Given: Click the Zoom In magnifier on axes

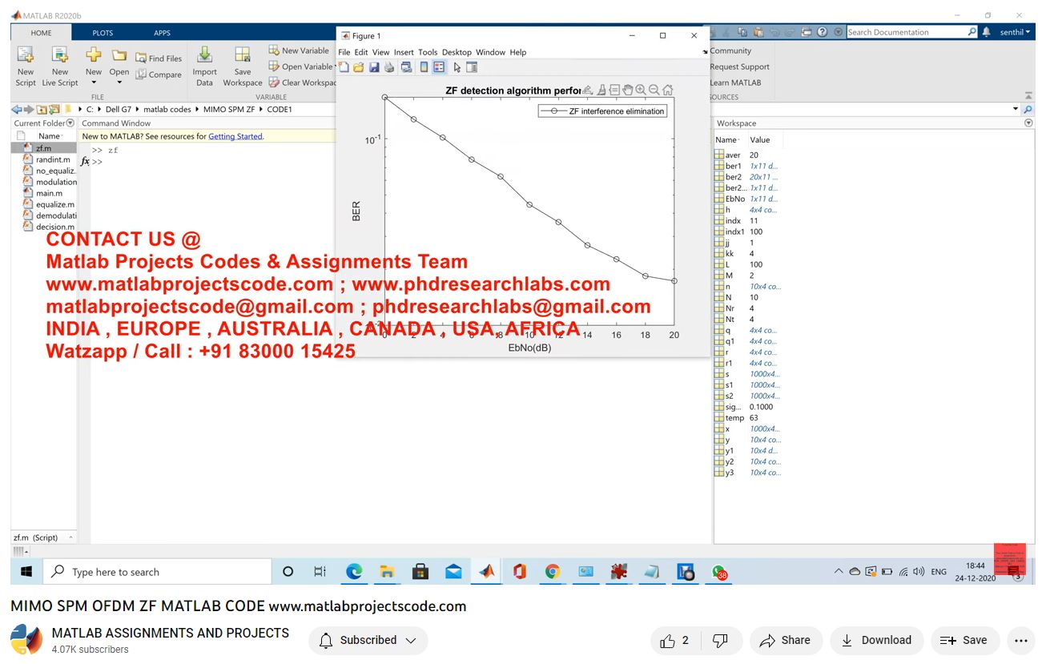Looking at the screenshot, I should point(641,91).
